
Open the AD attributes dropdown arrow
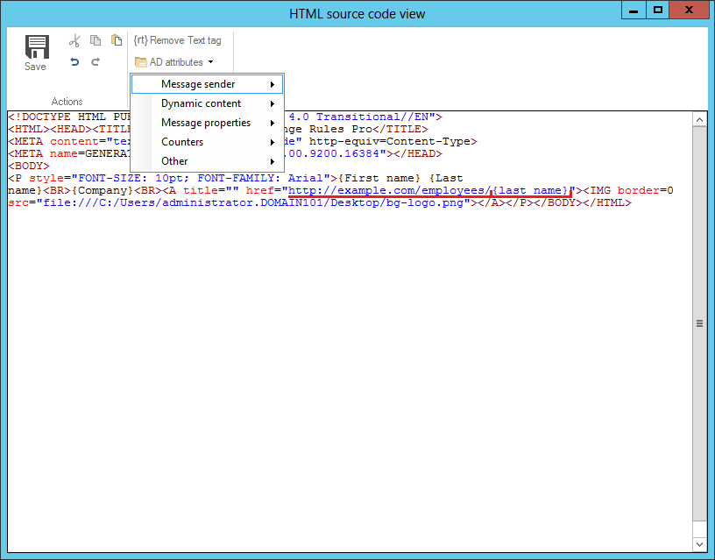click(x=209, y=62)
